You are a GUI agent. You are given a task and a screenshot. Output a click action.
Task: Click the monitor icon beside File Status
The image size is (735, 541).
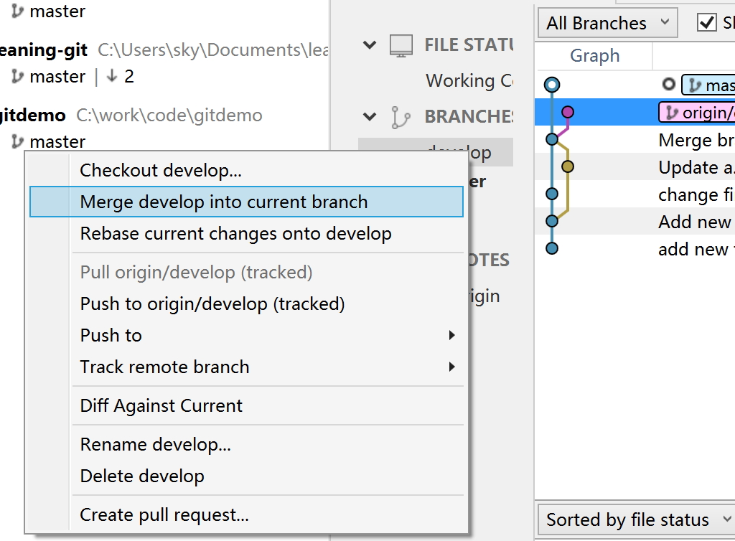(401, 45)
